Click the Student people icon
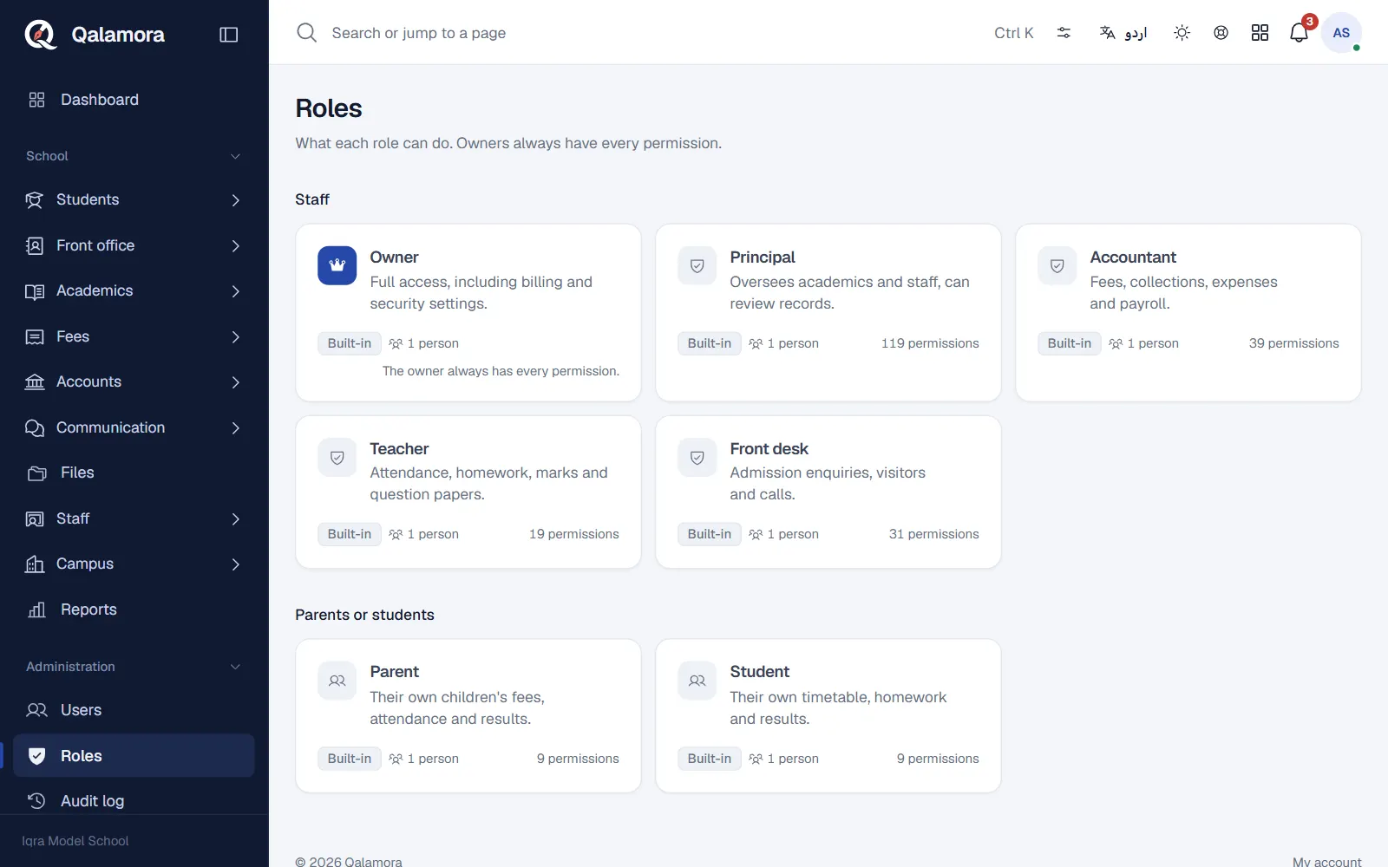This screenshot has height=867, width=1388. 697,681
